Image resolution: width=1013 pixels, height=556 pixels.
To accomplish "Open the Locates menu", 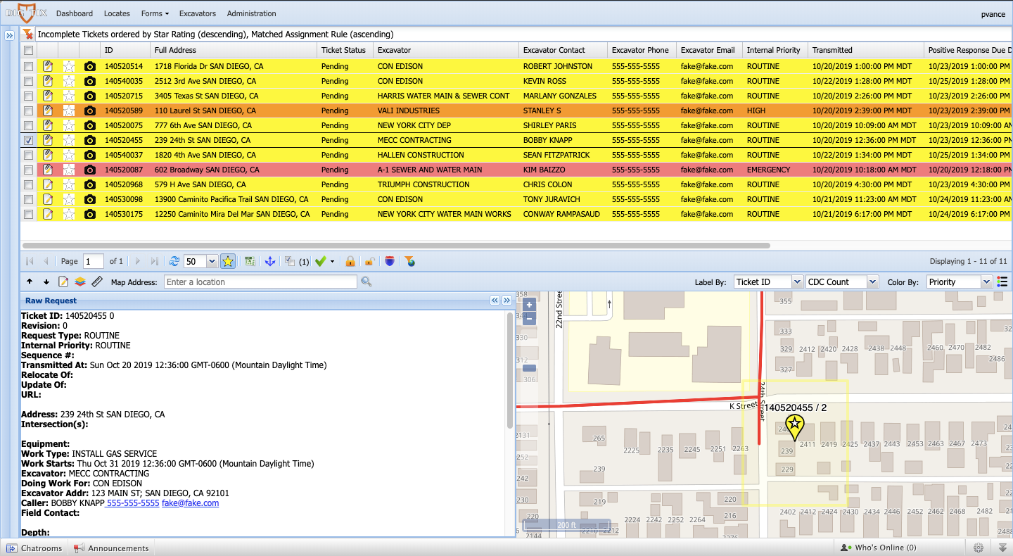I will (x=117, y=13).
